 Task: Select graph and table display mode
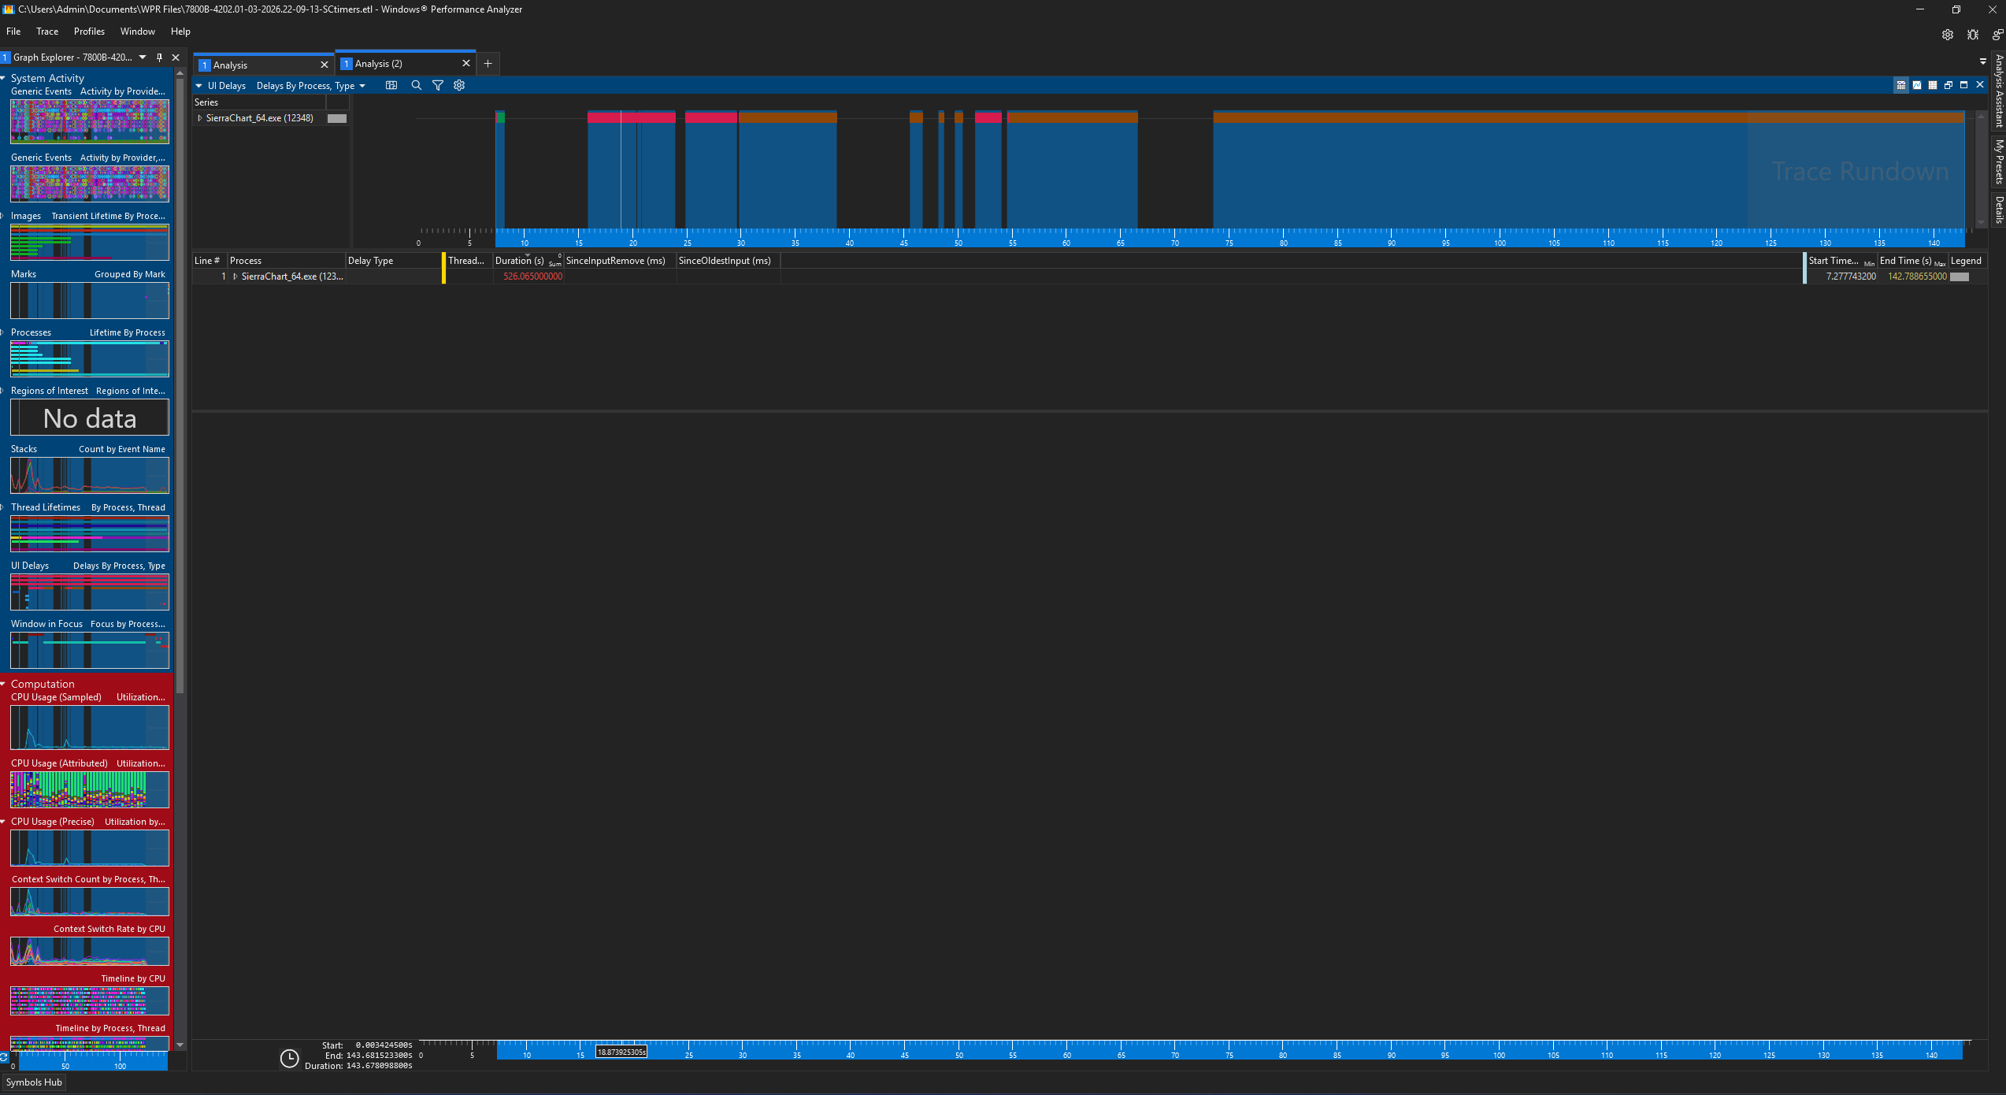tap(1900, 85)
